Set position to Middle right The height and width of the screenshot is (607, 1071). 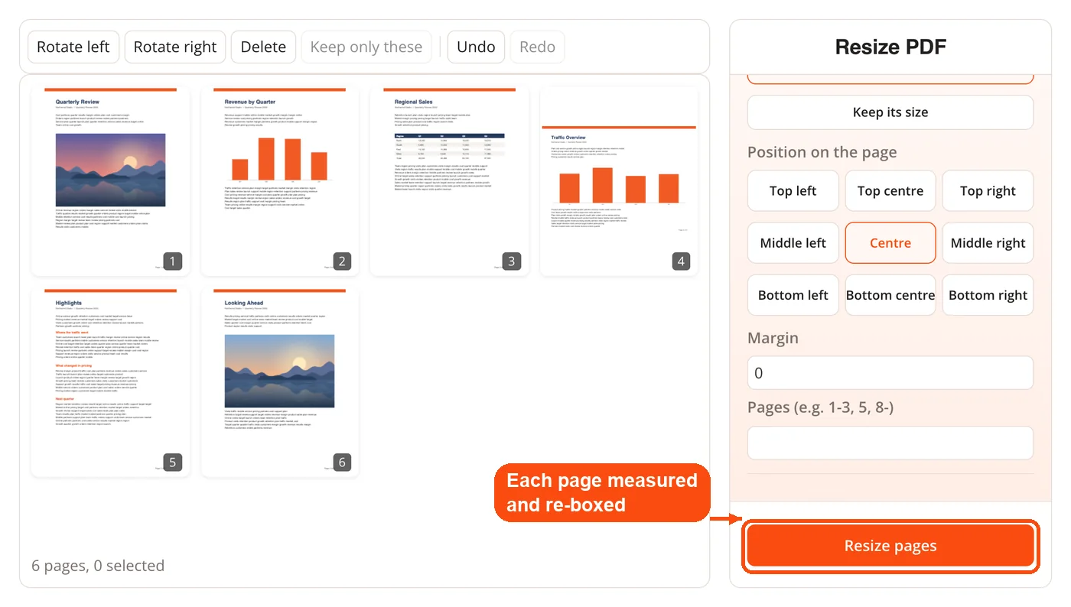988,243
